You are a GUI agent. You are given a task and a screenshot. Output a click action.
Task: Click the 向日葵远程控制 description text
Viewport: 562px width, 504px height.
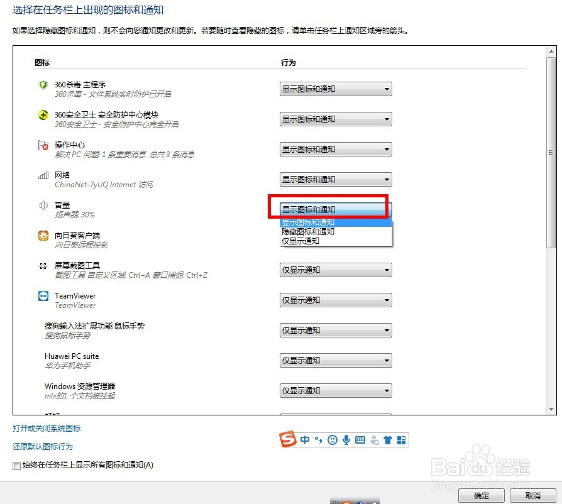click(81, 244)
